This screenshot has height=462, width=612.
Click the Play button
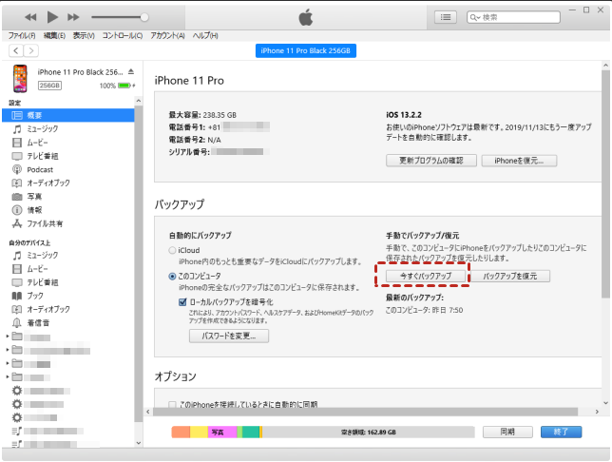51,17
